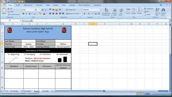The height and width of the screenshot is (97, 172).
Task: Open the P2 Chemistry sheet tab
Action: 26,91
